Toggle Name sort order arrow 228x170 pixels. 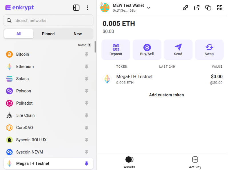(x=89, y=45)
